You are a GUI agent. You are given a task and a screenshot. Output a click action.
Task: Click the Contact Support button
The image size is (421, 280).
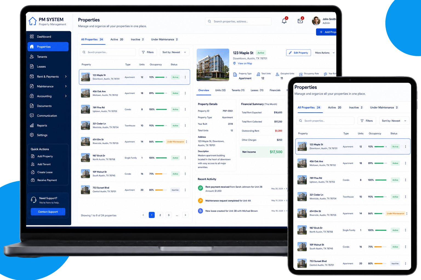point(48,212)
